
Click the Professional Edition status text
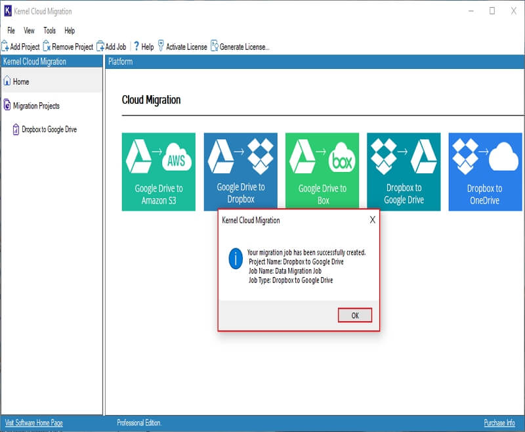(139, 423)
